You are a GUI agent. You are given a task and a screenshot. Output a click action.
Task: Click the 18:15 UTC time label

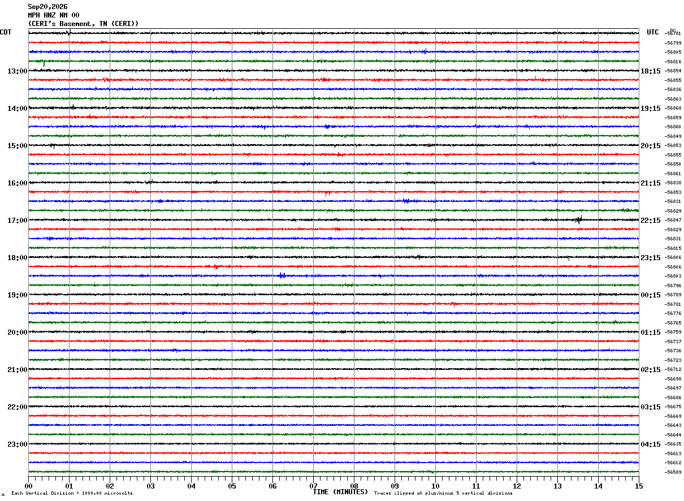[x=651, y=71]
